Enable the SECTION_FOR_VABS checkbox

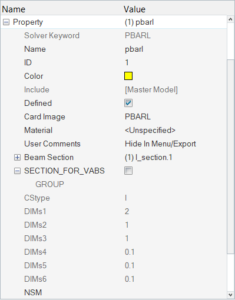tap(128, 171)
